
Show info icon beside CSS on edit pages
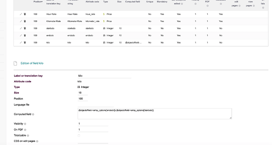37,141
